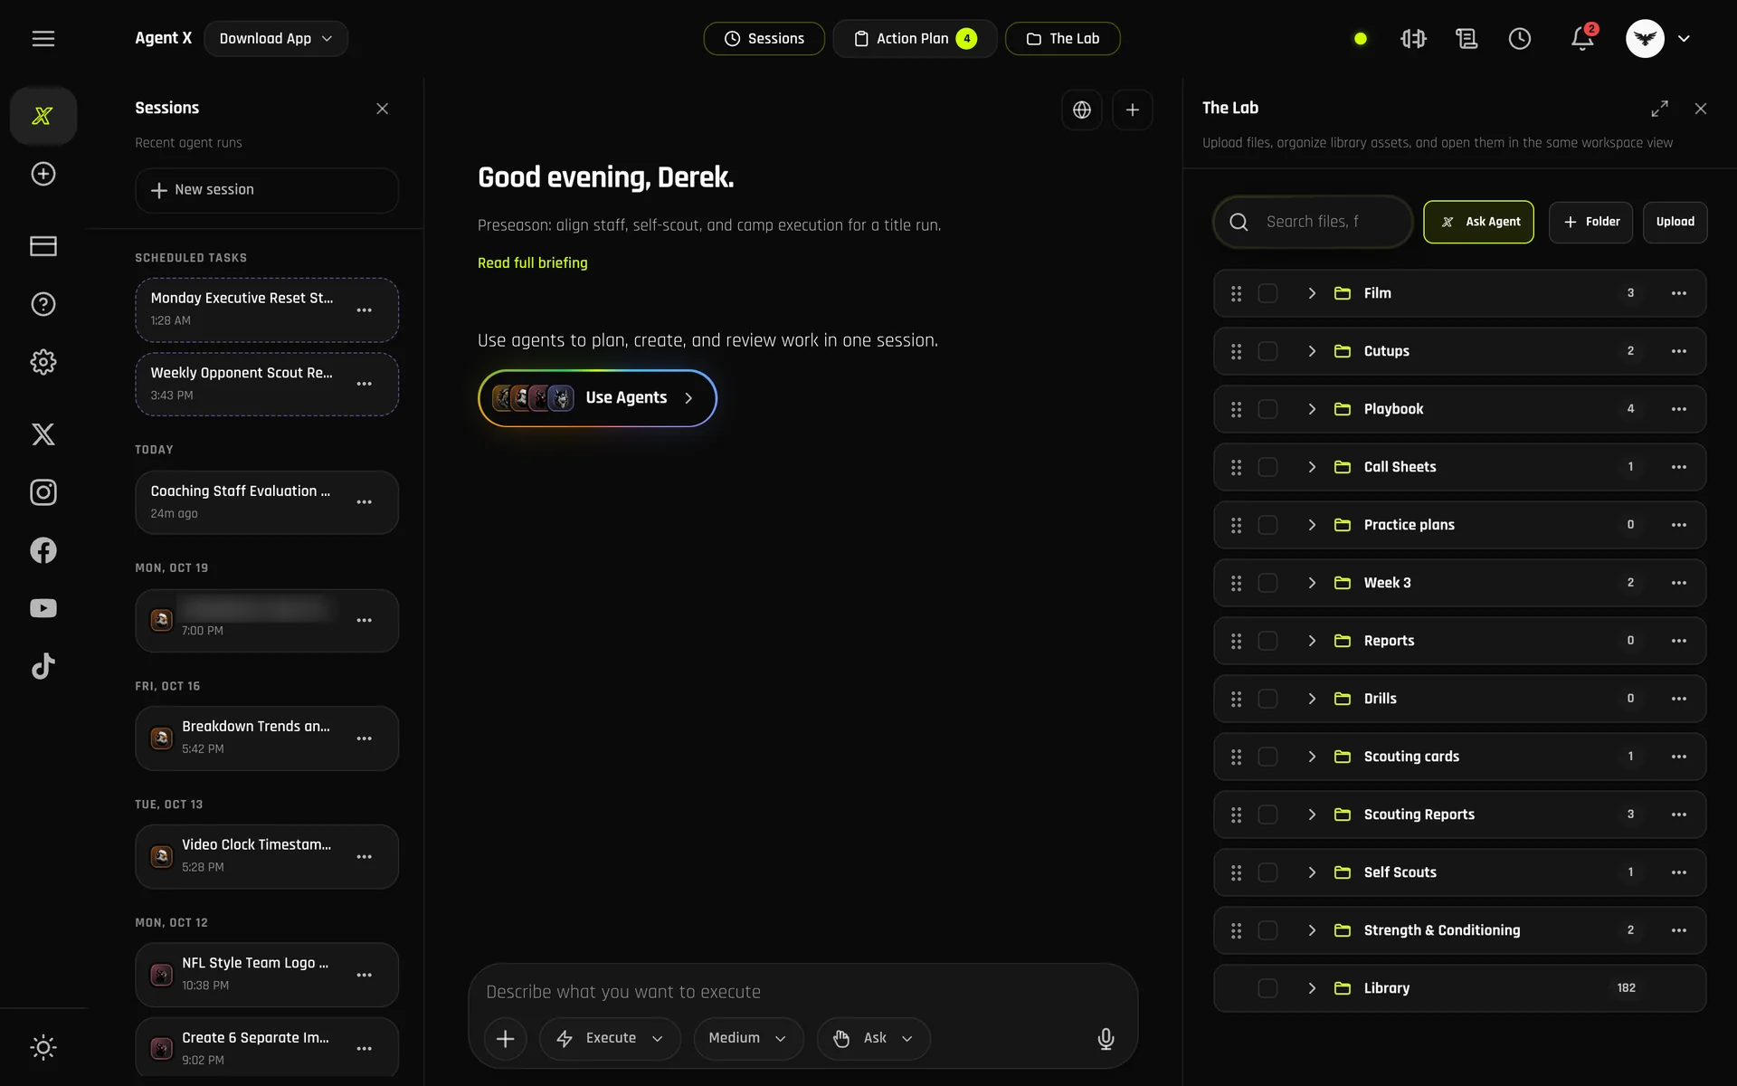This screenshot has width=1737, height=1086.
Task: Click the globe icon above greeting
Action: [x=1082, y=110]
